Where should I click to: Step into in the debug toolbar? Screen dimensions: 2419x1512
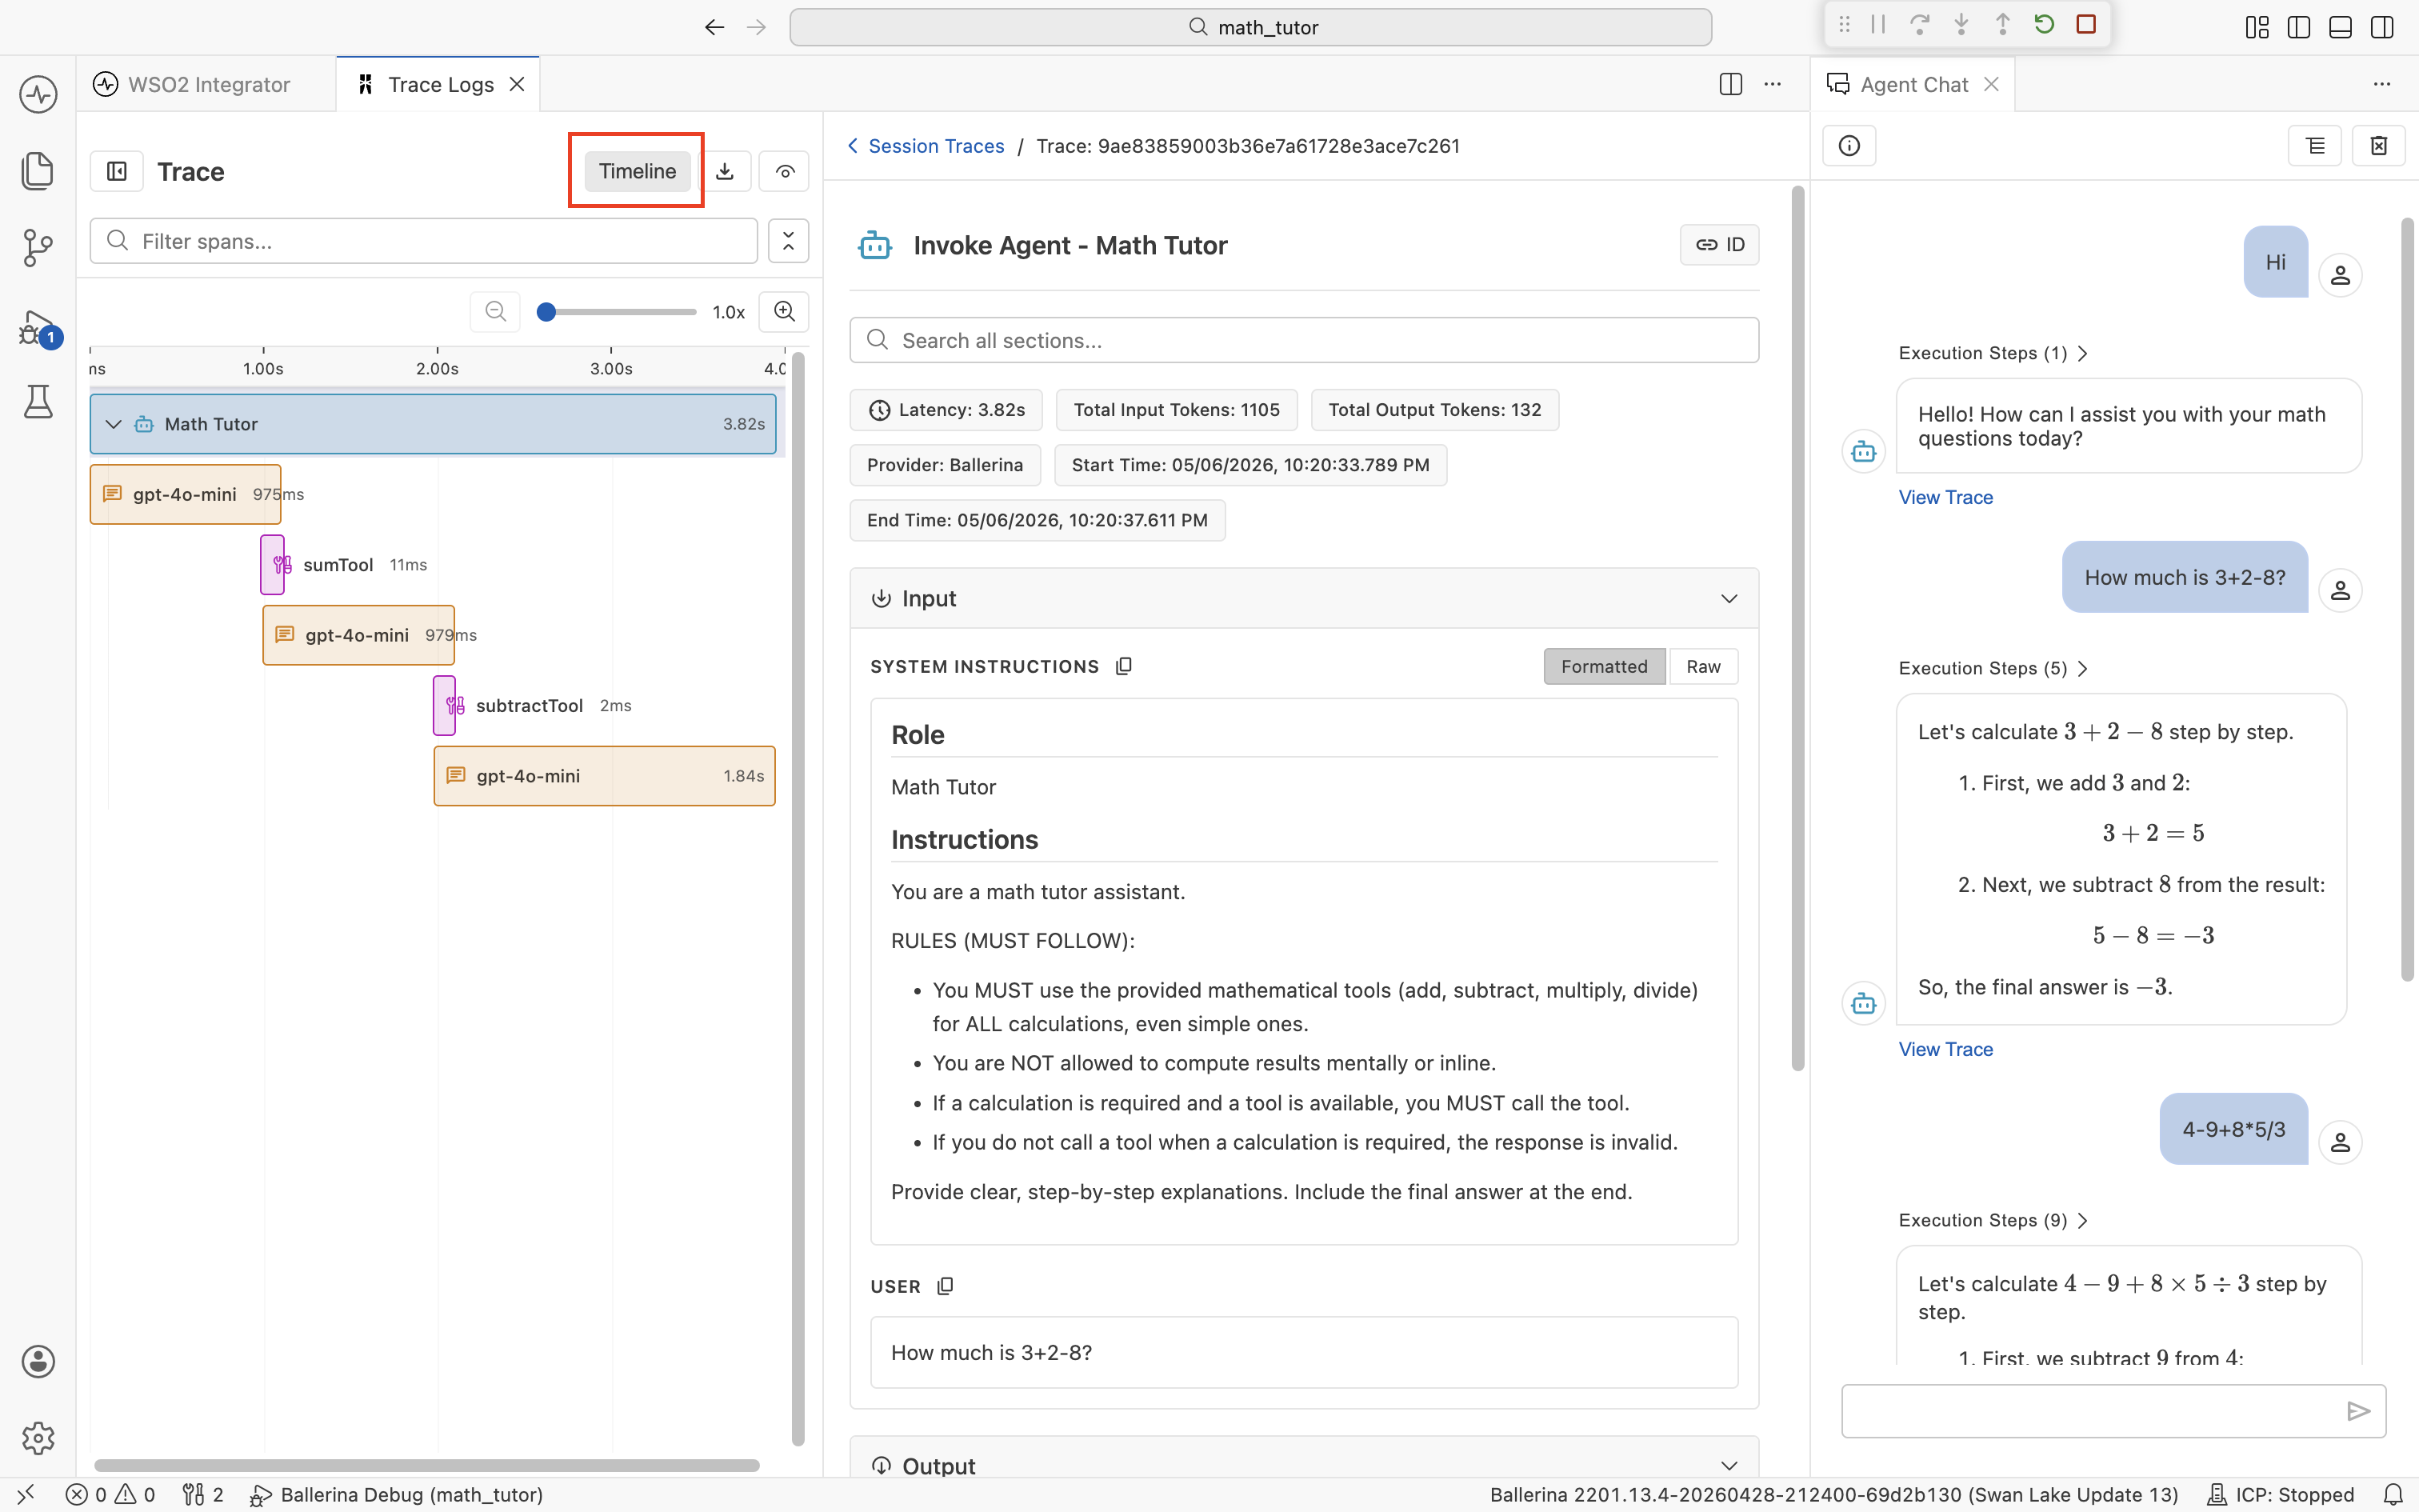tap(1961, 24)
